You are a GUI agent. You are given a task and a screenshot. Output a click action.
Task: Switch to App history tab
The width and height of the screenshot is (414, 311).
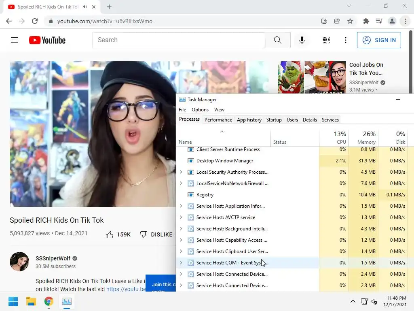249,120
